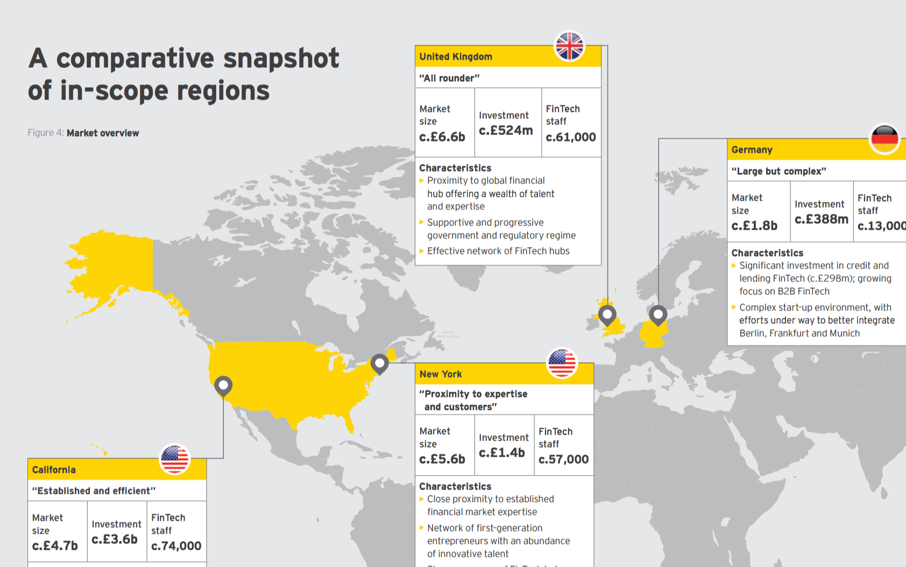Click the '"All rounder"' tagline
The width and height of the screenshot is (906, 567).
(449, 78)
